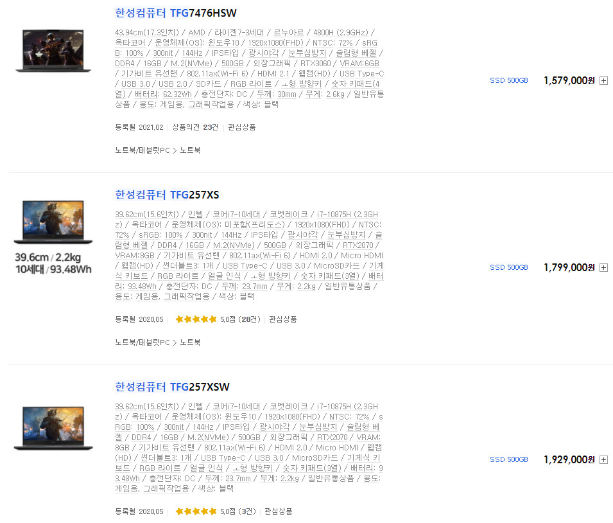Select SSD 500GB option priced 1,579,000원
The image size is (613, 523).
coord(508,81)
